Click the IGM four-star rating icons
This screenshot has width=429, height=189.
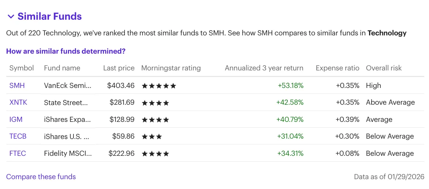pos(155,120)
